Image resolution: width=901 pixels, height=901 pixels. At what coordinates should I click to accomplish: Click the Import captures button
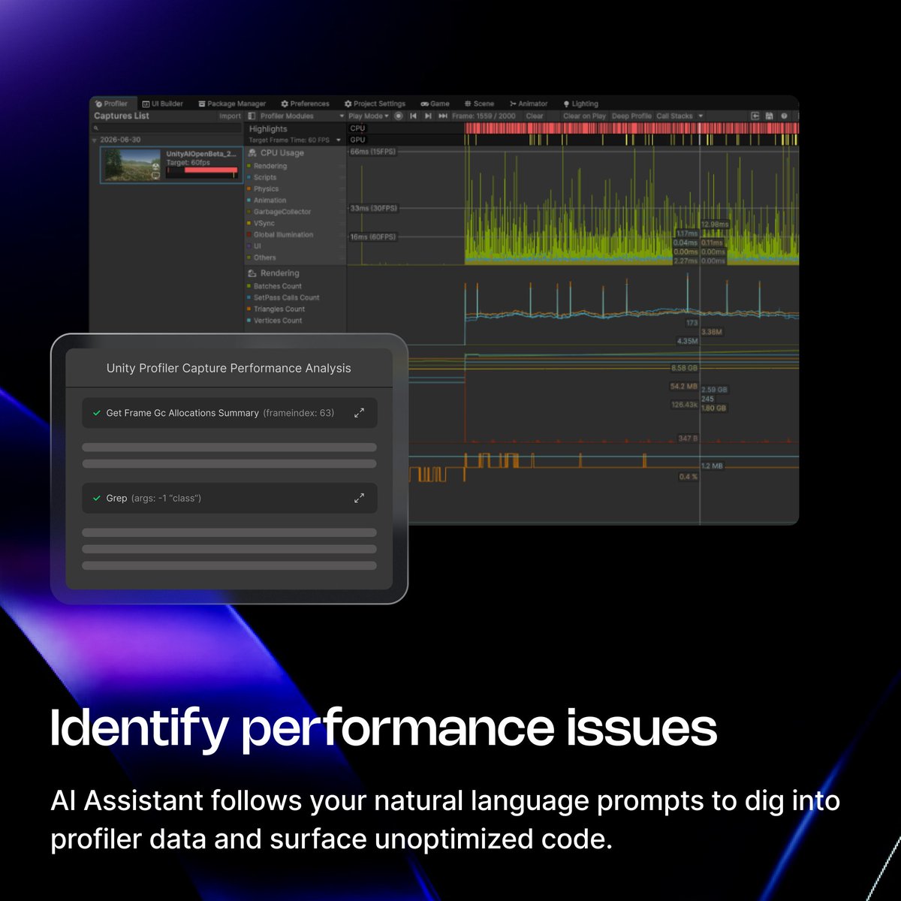(231, 116)
